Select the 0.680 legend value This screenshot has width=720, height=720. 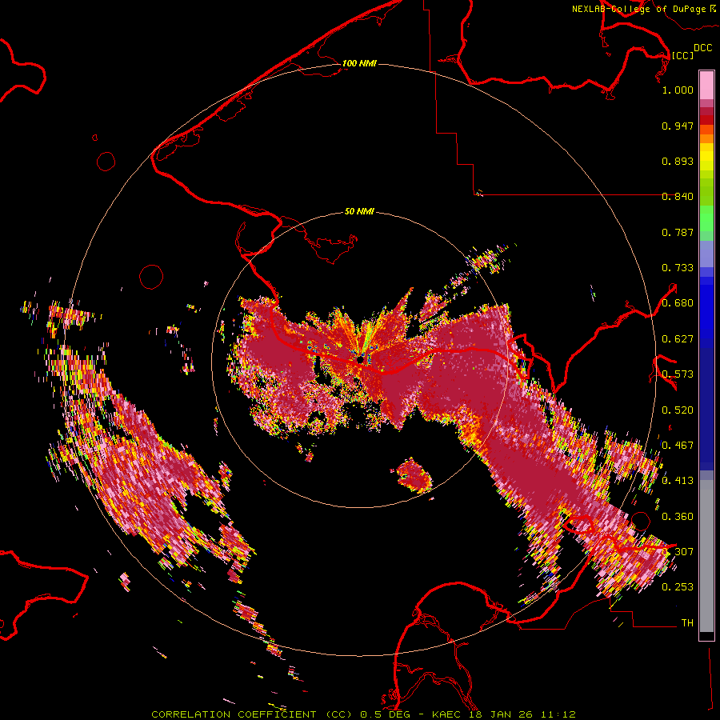coord(678,303)
